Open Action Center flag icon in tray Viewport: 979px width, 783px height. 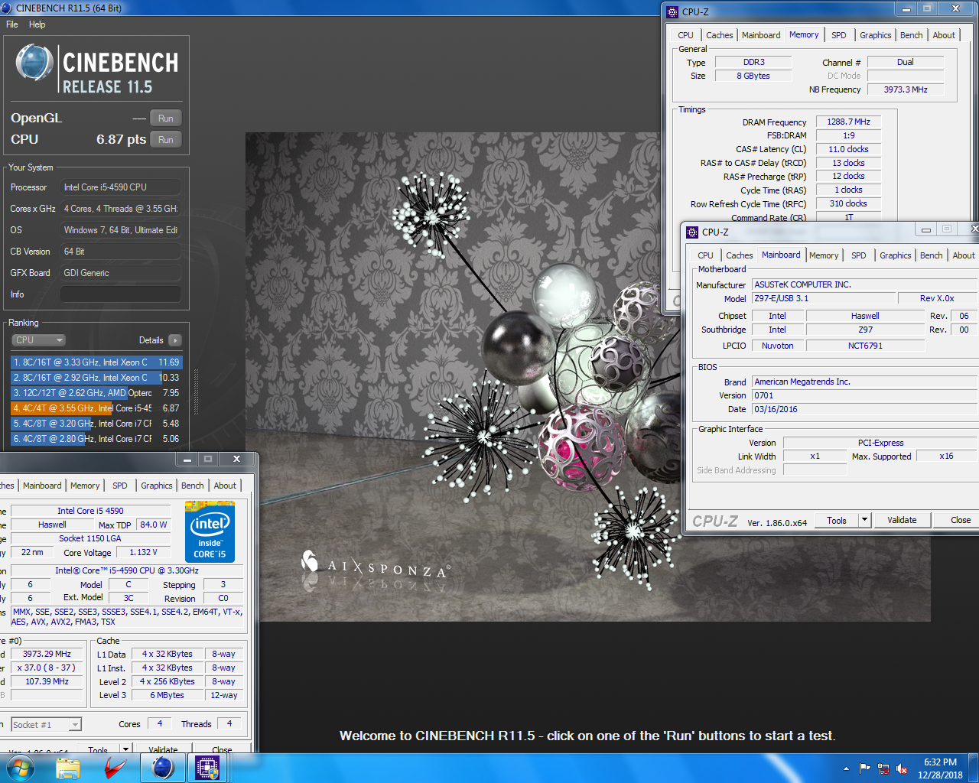pos(865,768)
